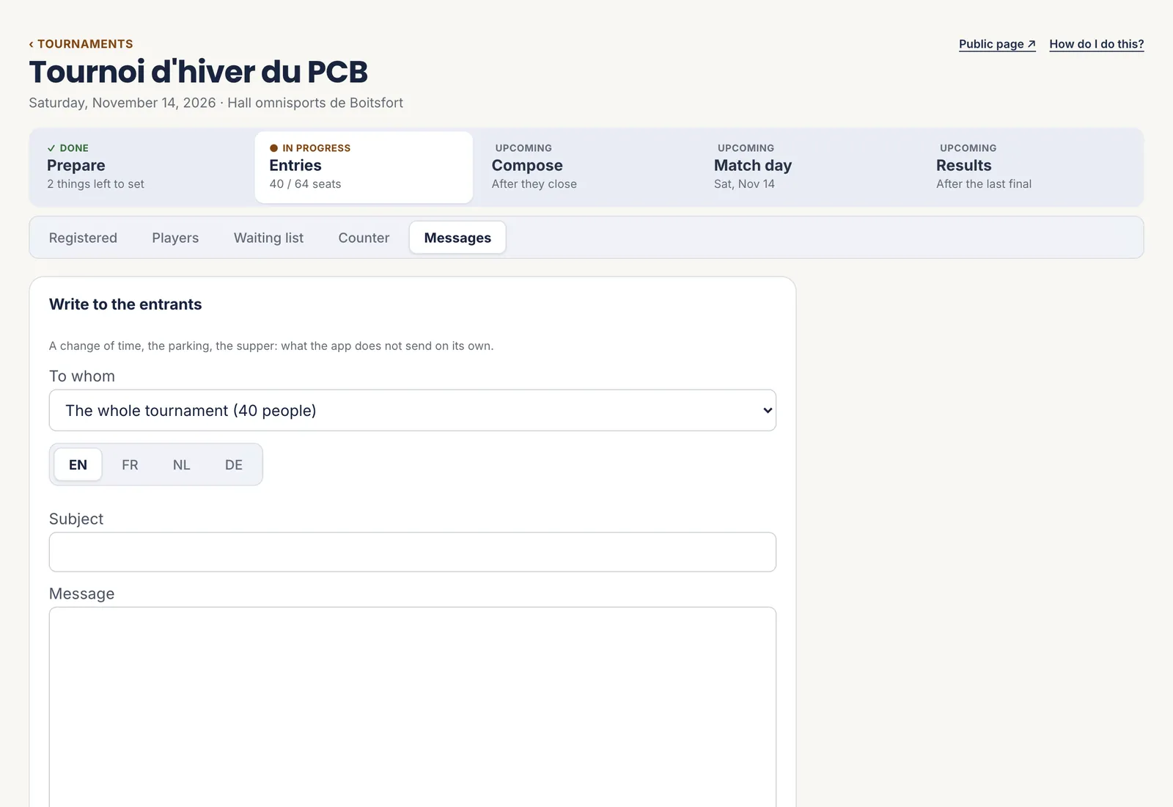Select the Match day stage card
This screenshot has height=807, width=1173.
click(808, 167)
